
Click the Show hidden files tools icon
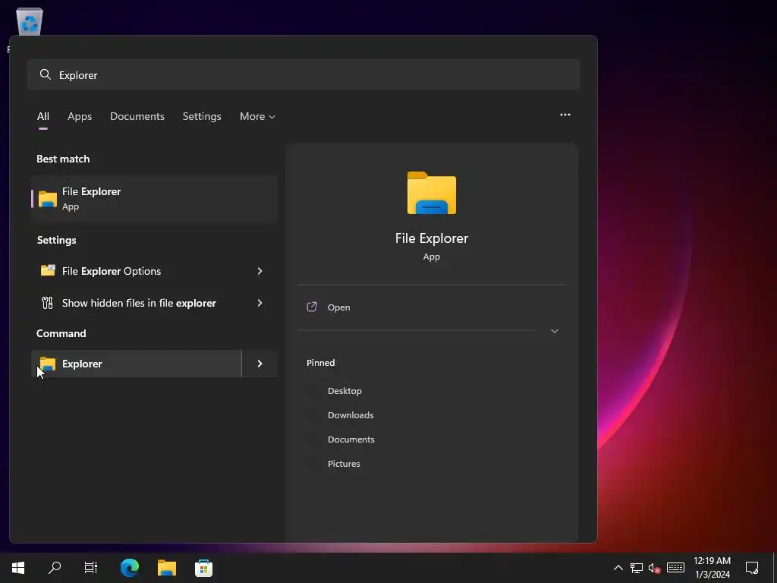pyautogui.click(x=48, y=303)
